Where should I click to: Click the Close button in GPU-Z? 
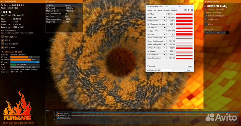coord(188,70)
